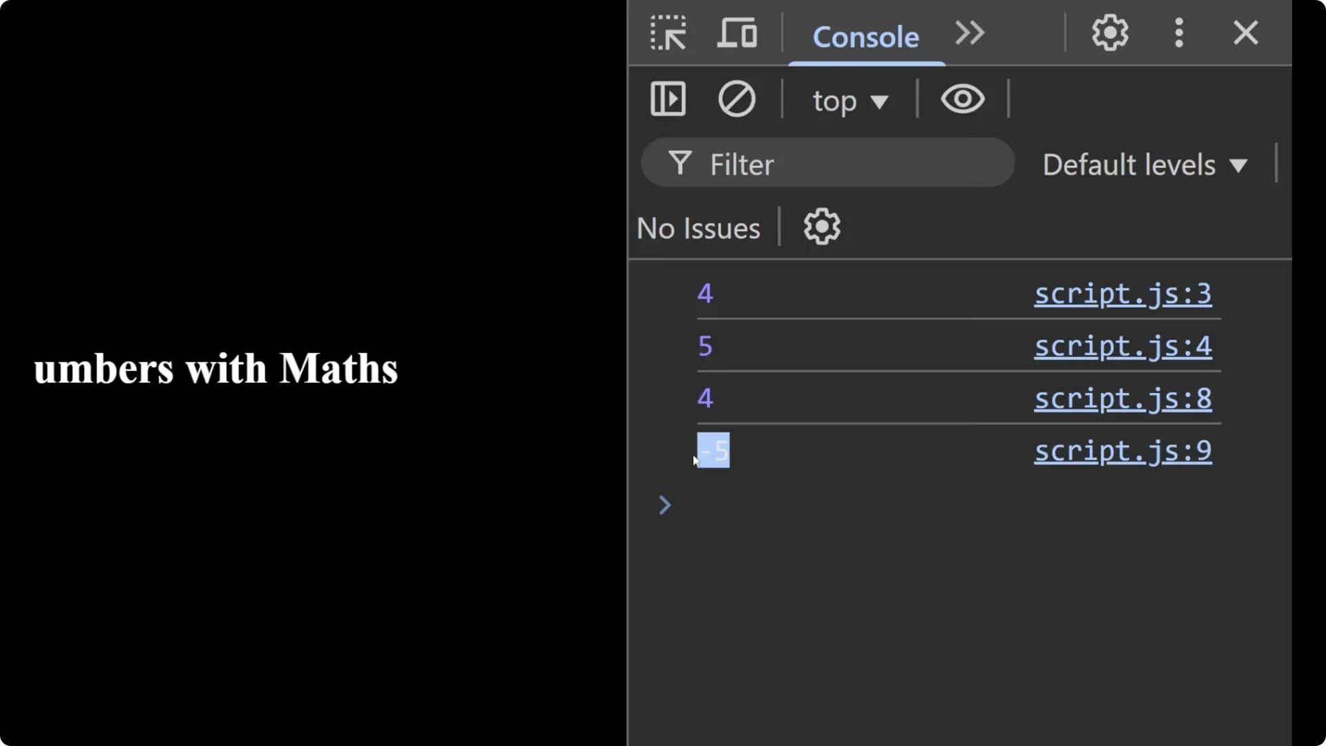Open the top frame context dropdown
Image resolution: width=1326 pixels, height=746 pixels.
849,100
